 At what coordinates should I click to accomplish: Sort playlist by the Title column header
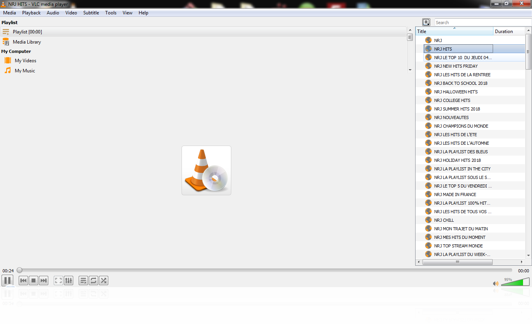point(454,32)
